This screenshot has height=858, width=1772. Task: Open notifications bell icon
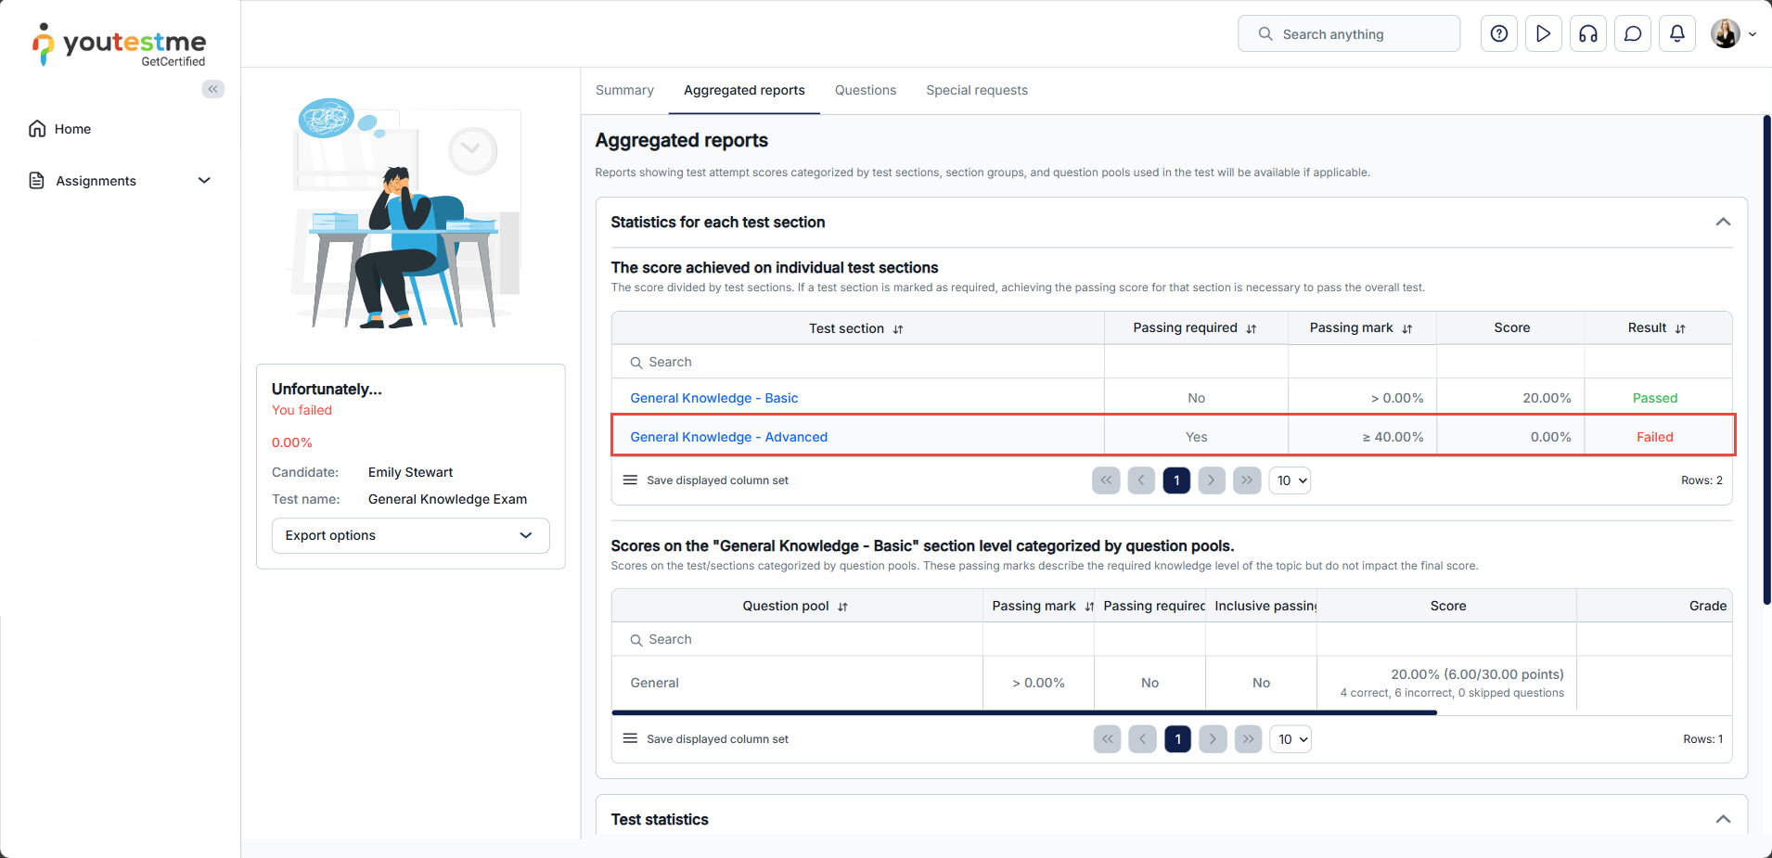pos(1676,34)
